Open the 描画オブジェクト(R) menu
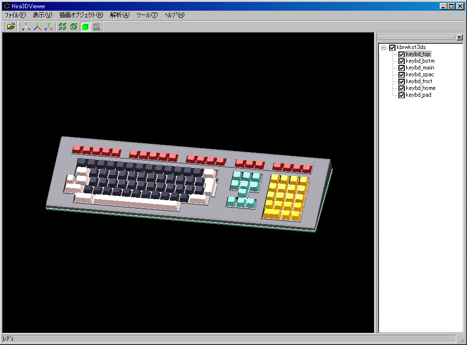Image resolution: width=467 pixels, height=345 pixels. [x=81, y=15]
